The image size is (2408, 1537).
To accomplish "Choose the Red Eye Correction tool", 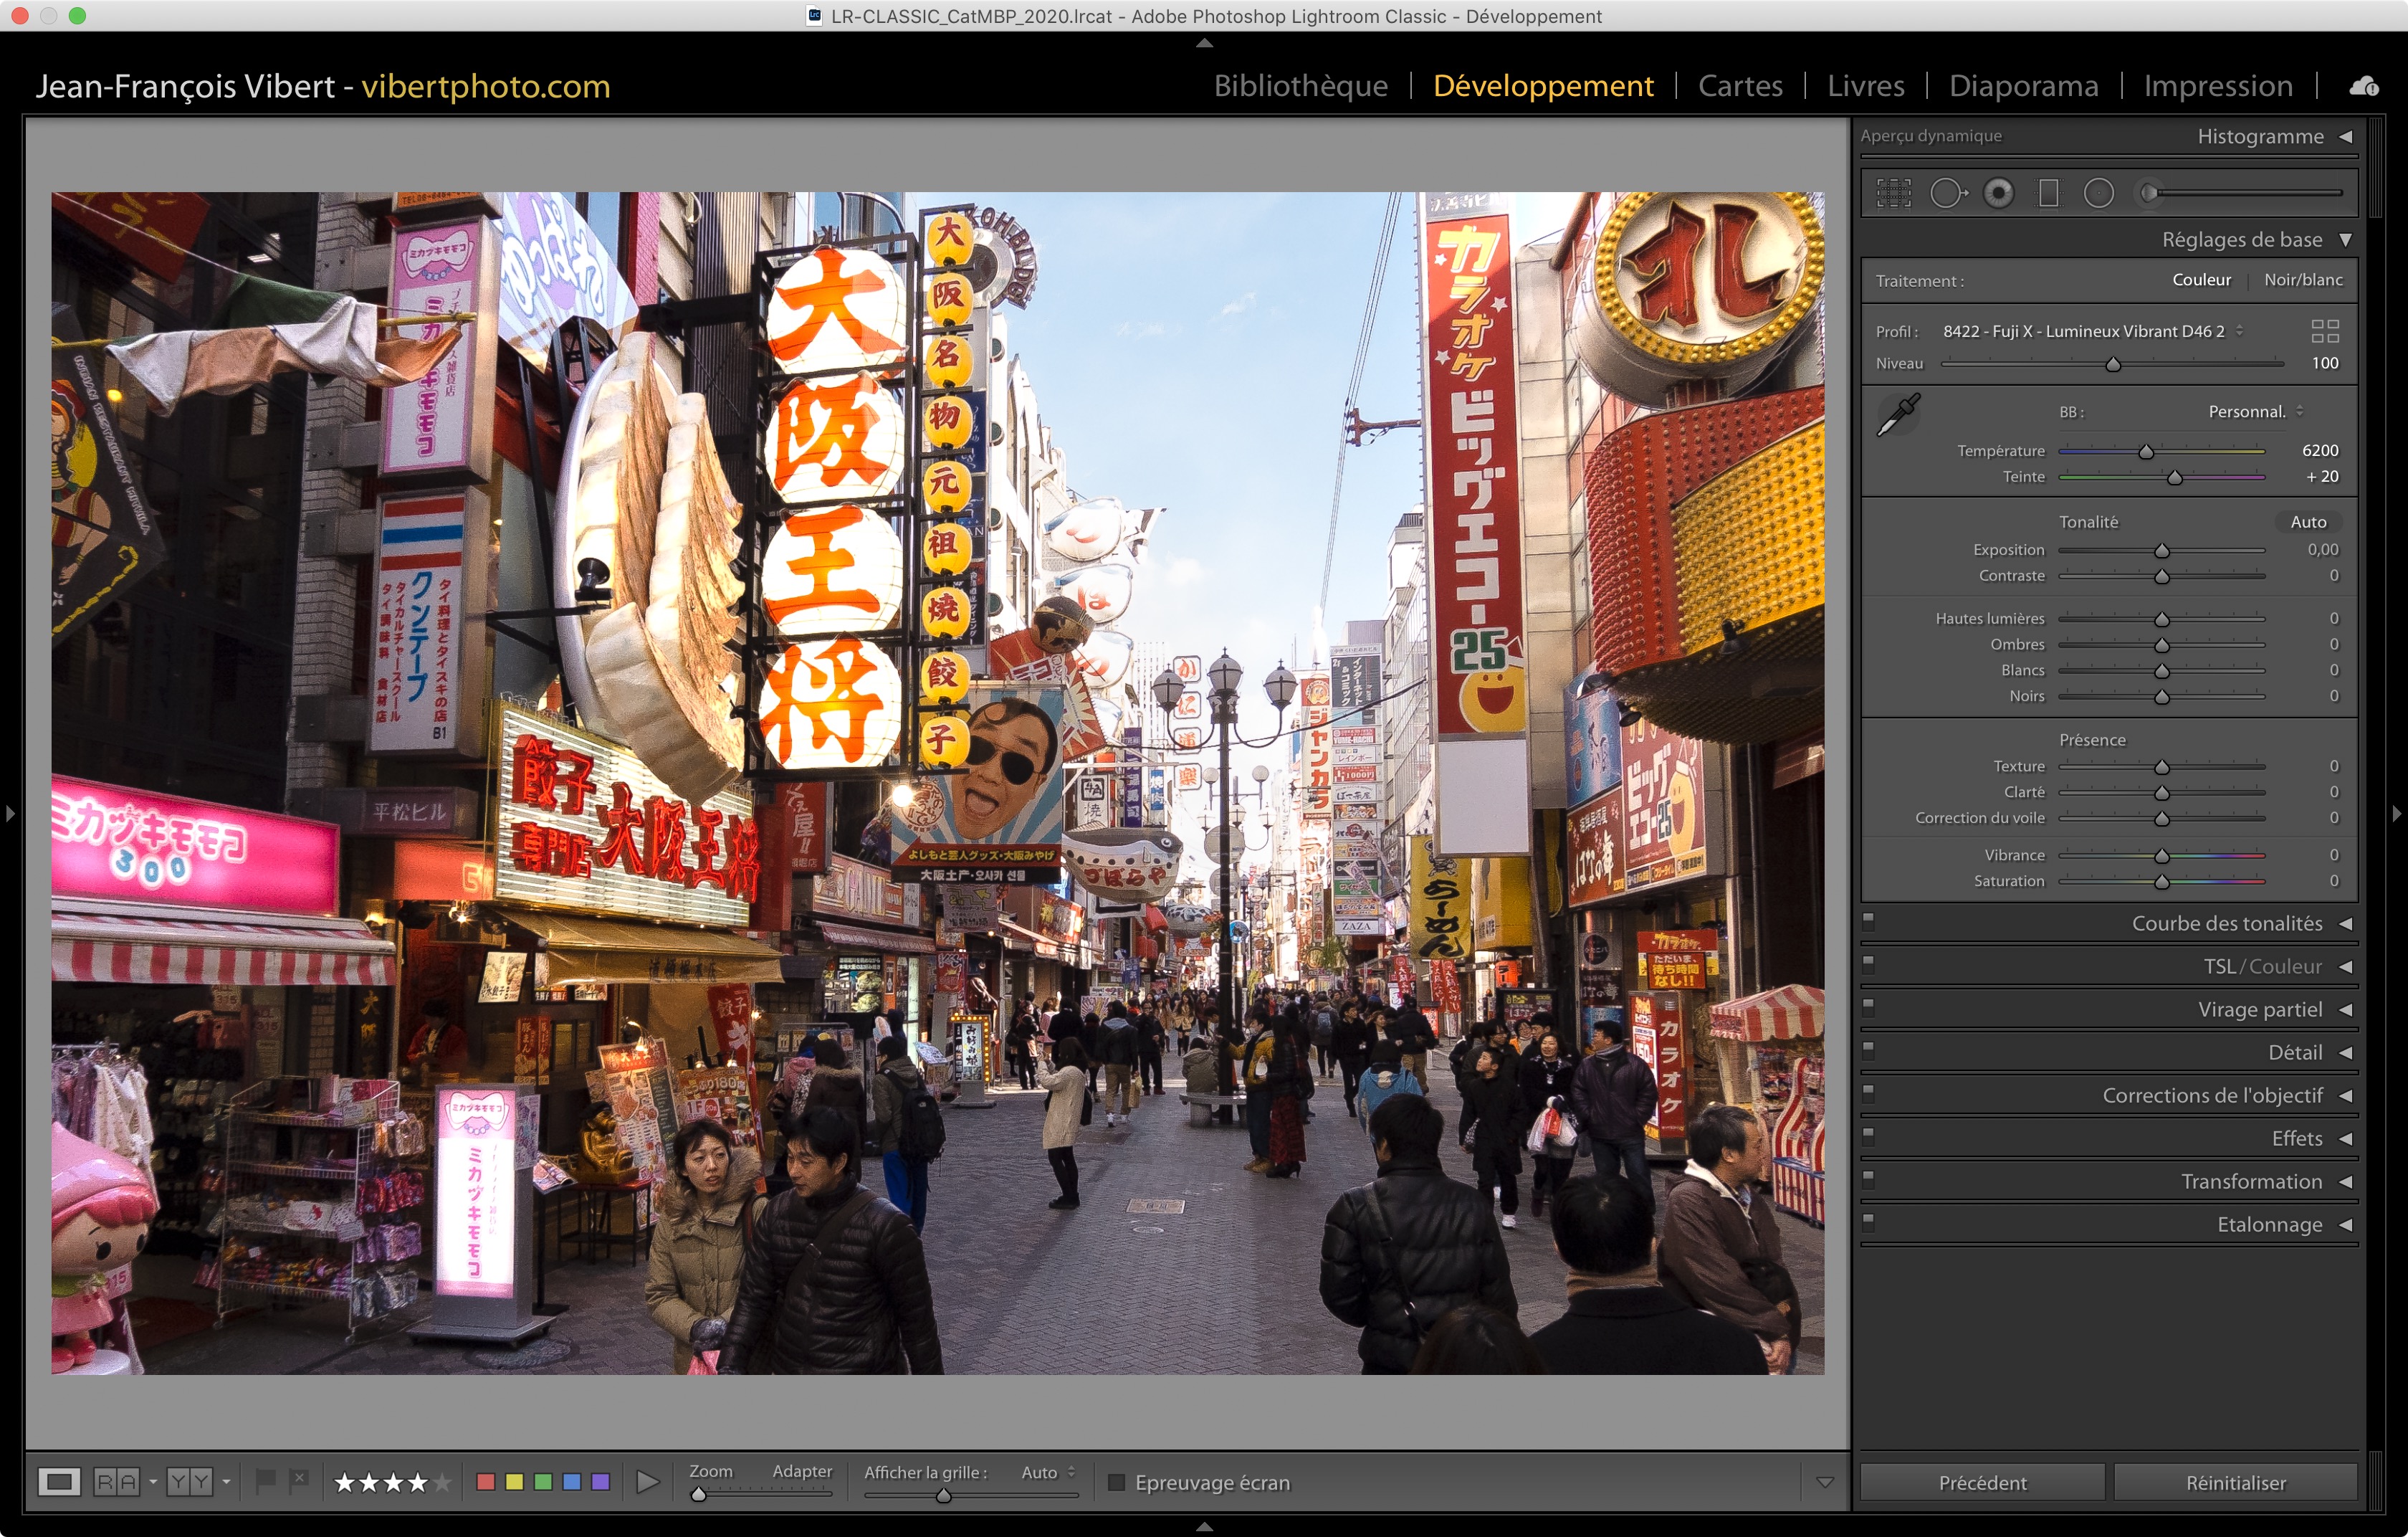I will point(1998,193).
